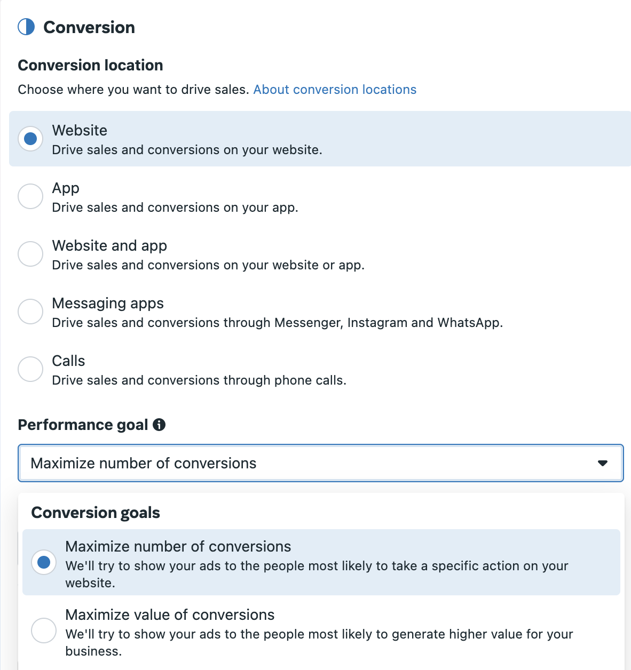Select the App radio button
This screenshot has height=670, width=631.
(30, 196)
